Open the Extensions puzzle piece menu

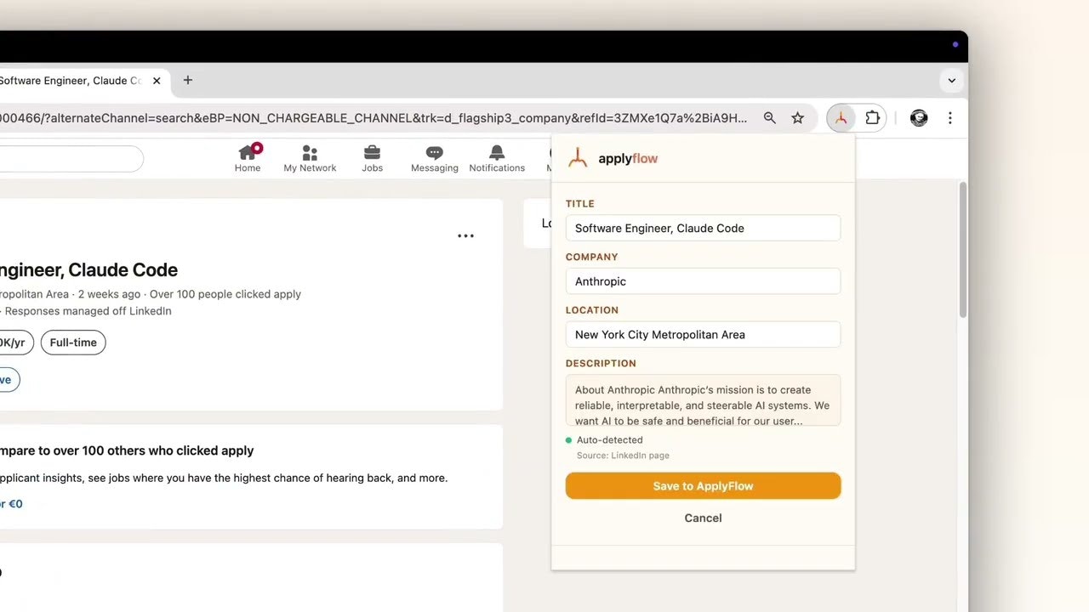click(873, 118)
